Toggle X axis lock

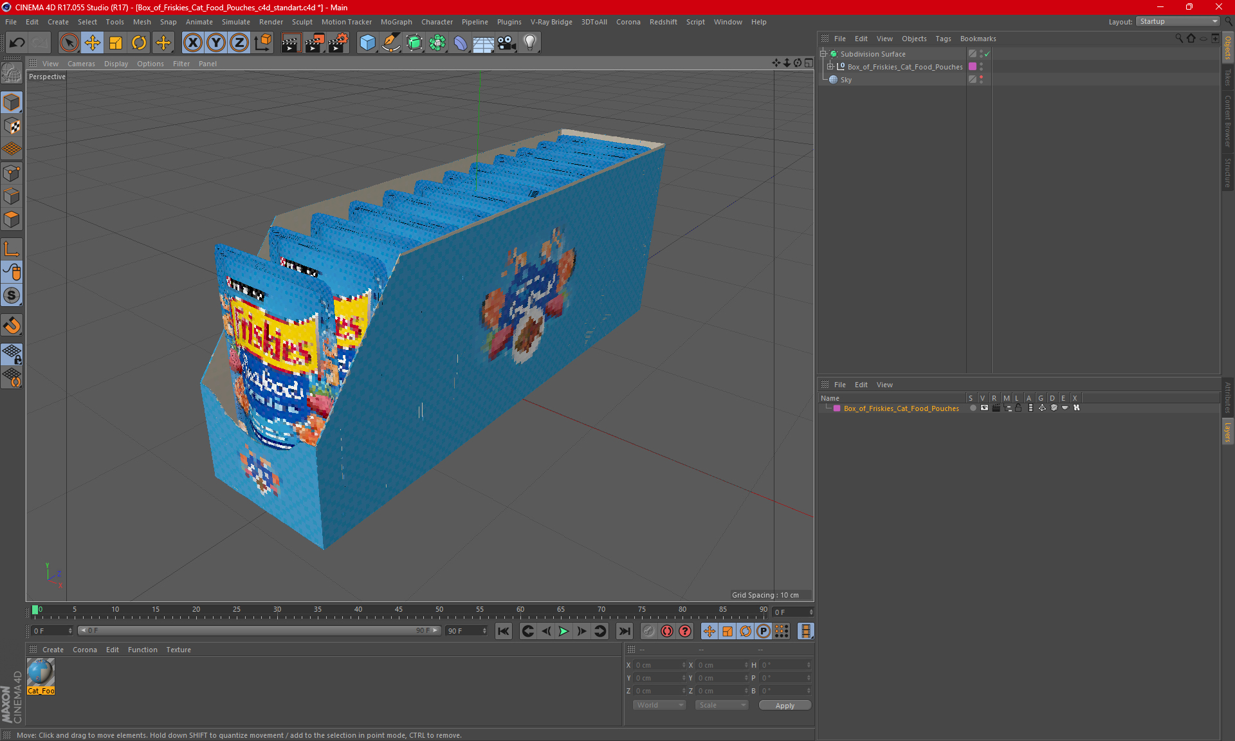click(192, 42)
